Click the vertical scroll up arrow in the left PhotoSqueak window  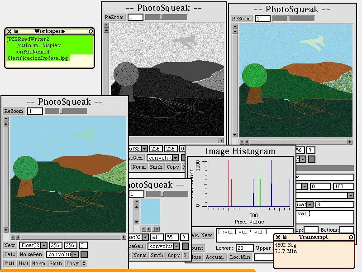pos(6,124)
